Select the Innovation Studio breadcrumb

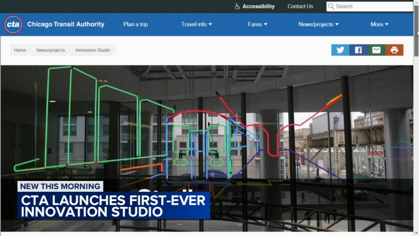(x=93, y=50)
